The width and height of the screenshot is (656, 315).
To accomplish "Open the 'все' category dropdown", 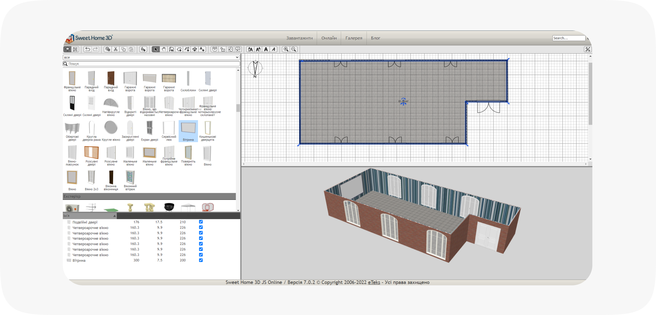I will click(151, 57).
